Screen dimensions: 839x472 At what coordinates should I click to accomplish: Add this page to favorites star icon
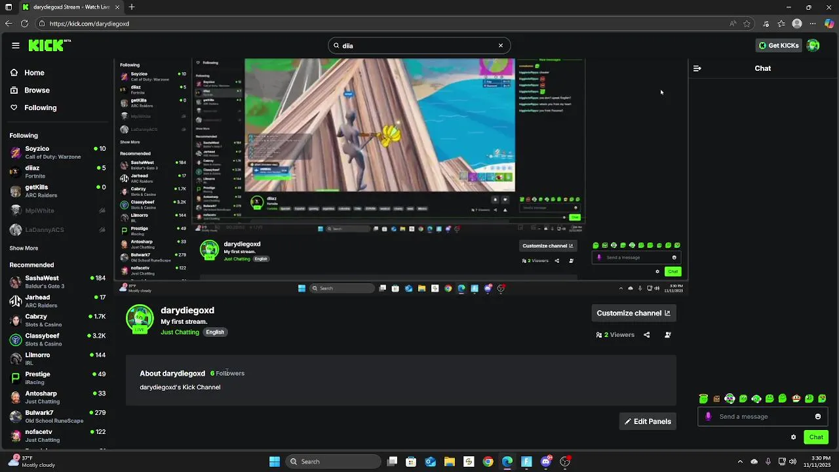point(747,24)
